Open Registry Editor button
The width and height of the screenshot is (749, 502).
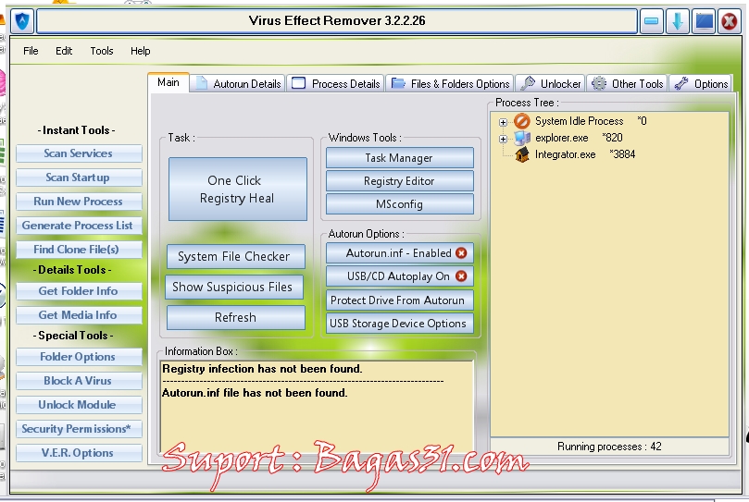tap(399, 181)
